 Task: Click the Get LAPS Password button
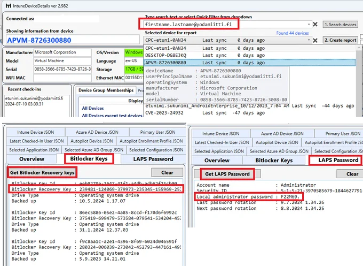(x=227, y=174)
